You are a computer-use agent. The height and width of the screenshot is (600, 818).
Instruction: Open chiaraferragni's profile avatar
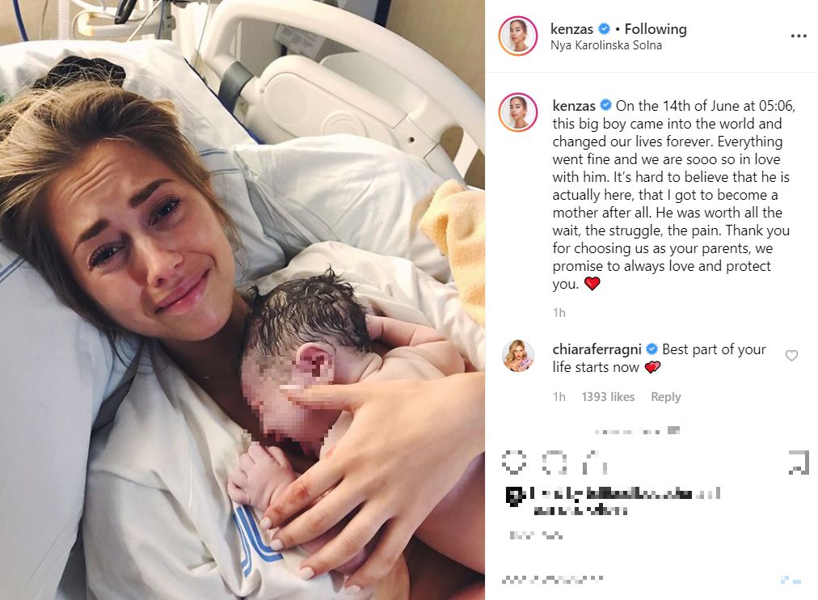(x=518, y=355)
